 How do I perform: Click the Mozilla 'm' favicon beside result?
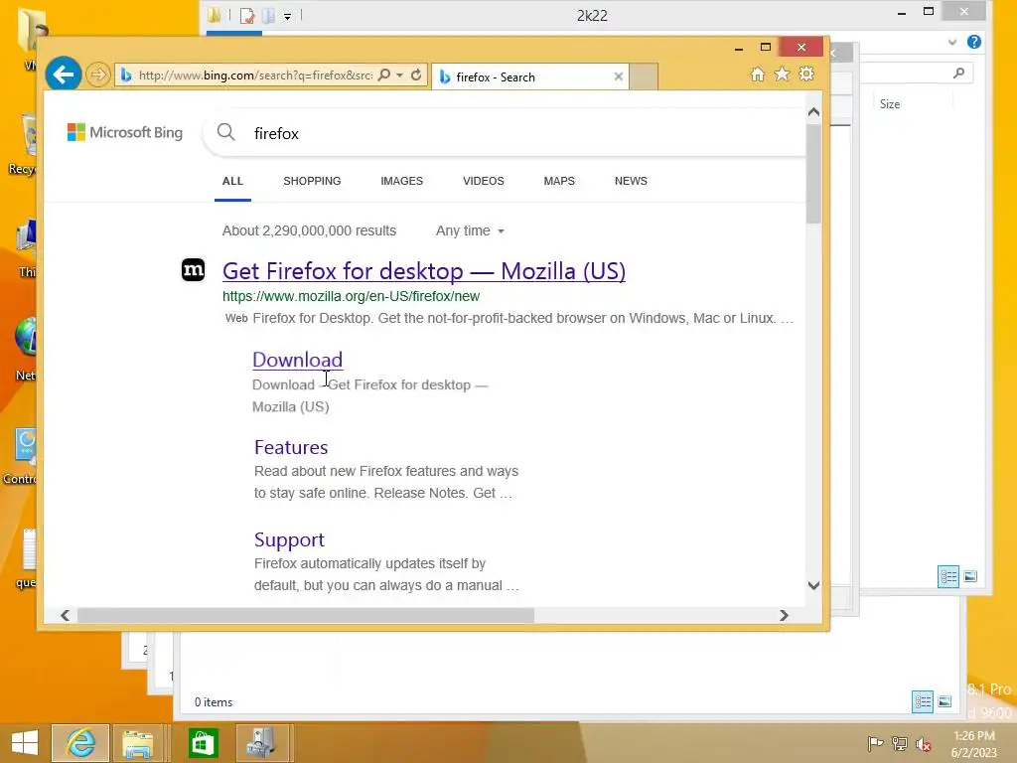click(x=194, y=270)
